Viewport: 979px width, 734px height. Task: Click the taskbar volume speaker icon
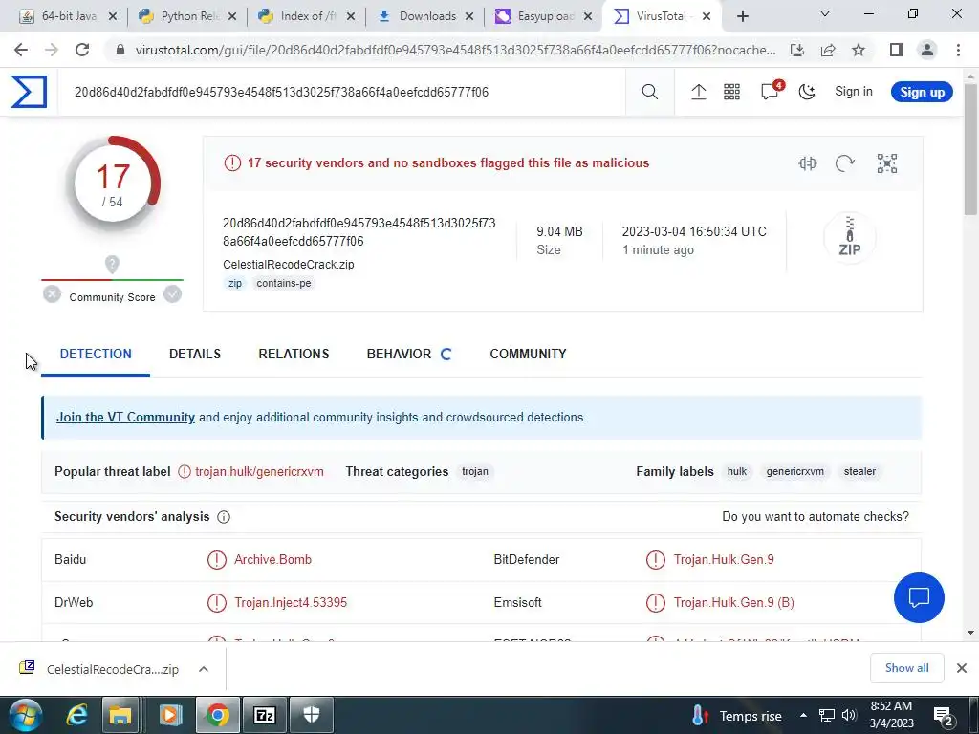pos(848,715)
